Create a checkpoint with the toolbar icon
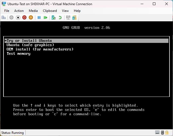173x136 pixels. point(54,18)
